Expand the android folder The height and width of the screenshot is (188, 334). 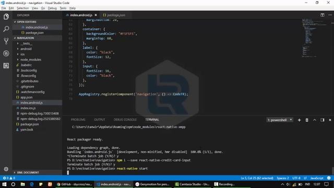(26, 49)
